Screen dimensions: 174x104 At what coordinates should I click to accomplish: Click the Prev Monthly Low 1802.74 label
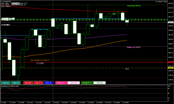pyautogui.click(x=40, y=60)
